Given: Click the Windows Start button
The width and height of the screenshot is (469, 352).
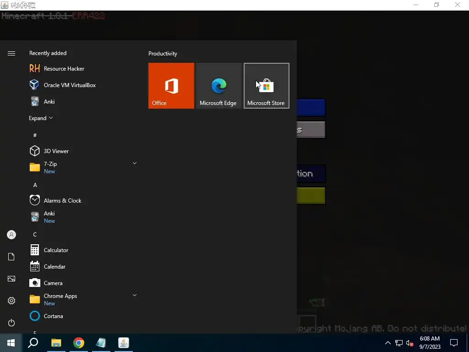Looking at the screenshot, I should tap(11, 343).
